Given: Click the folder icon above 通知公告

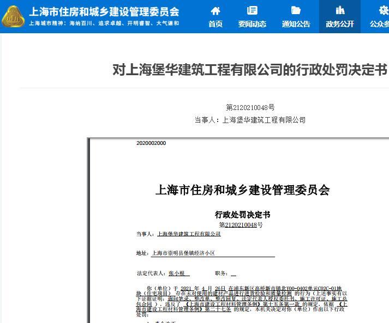Looking at the screenshot, I should [x=296, y=10].
